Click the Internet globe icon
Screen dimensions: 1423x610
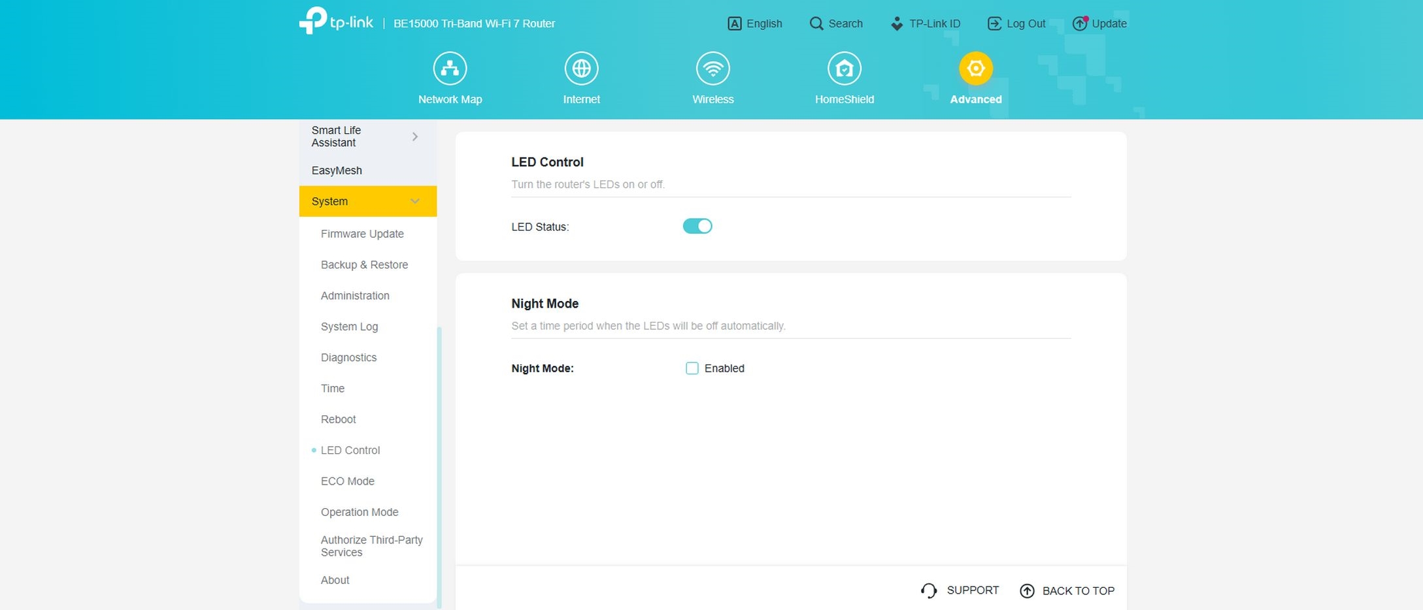coord(581,69)
